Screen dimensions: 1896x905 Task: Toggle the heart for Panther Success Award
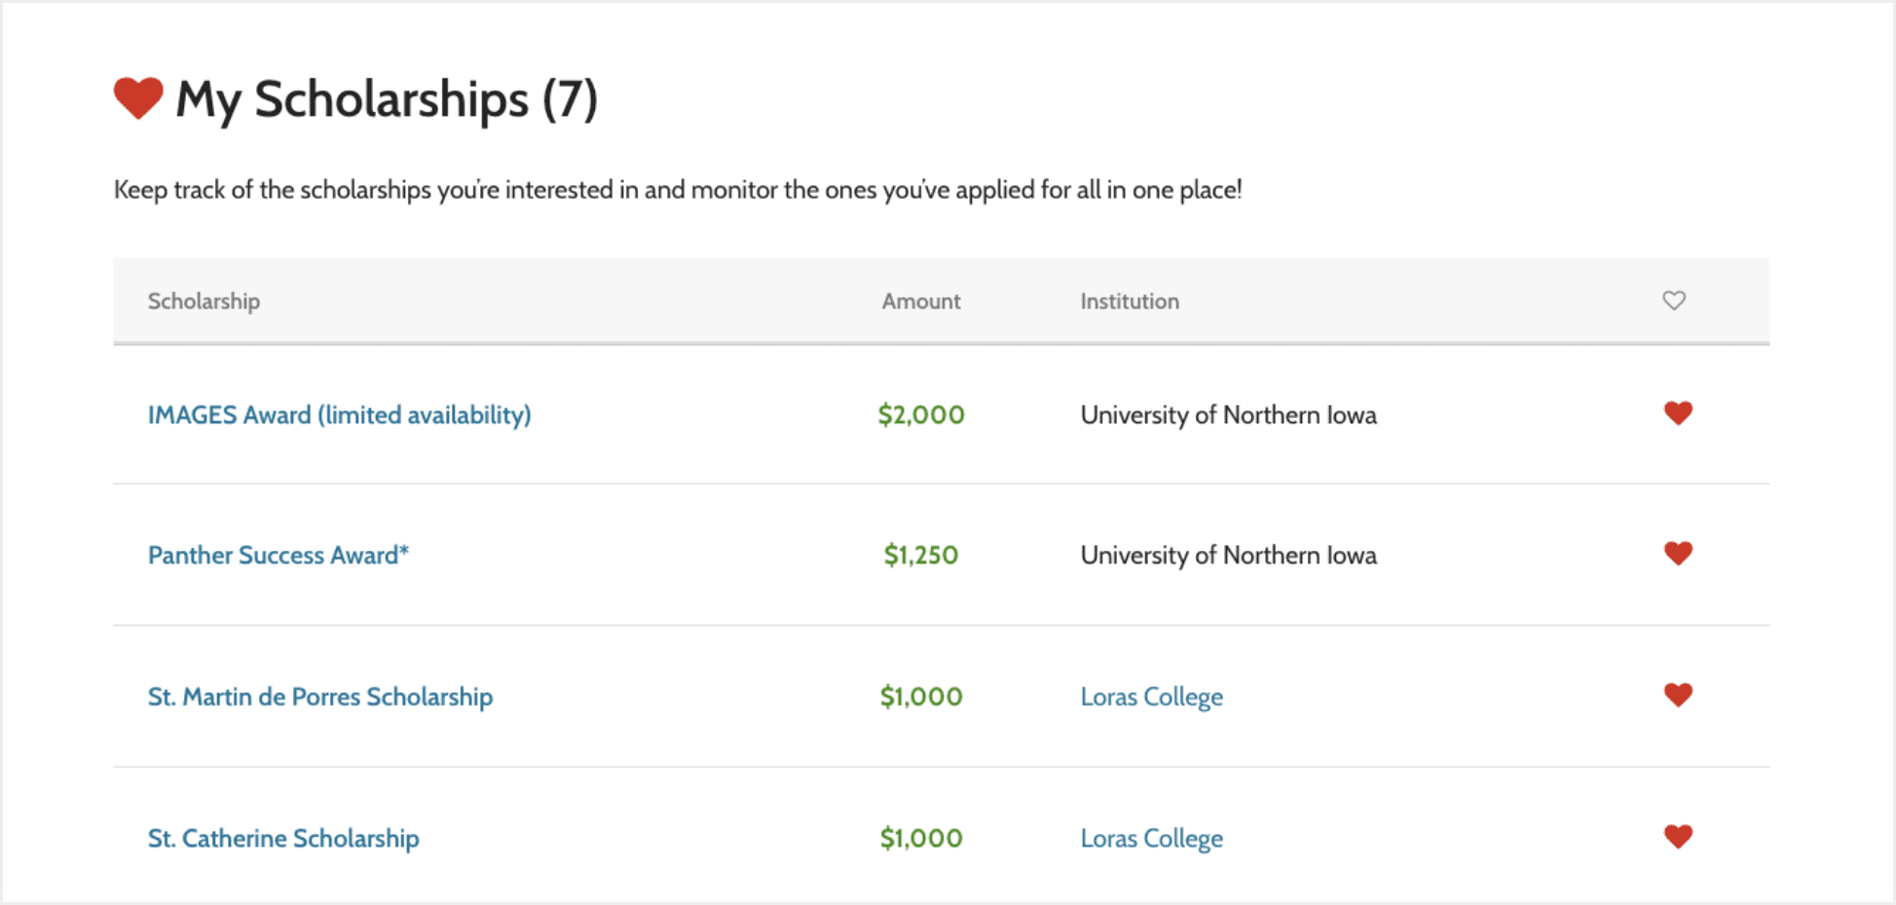coord(1677,554)
